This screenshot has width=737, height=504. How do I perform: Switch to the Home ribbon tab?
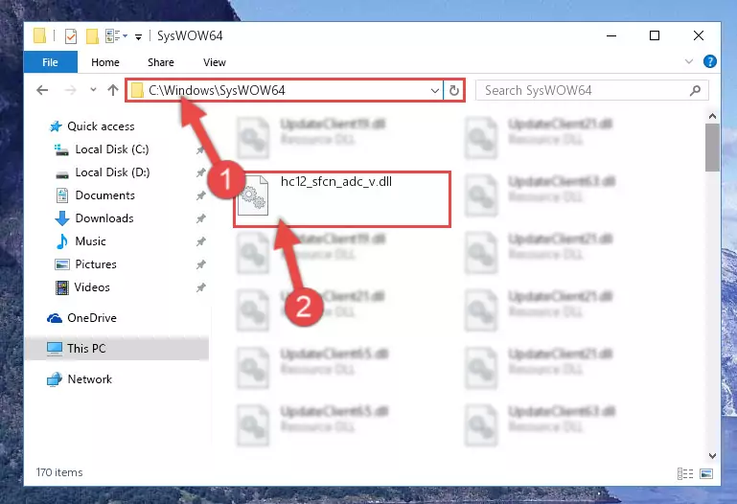[x=105, y=62]
